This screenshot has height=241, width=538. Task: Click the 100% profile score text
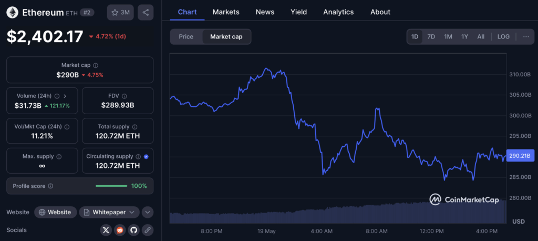pos(139,186)
